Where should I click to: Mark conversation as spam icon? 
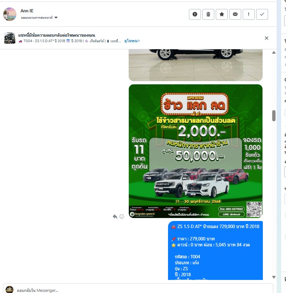point(195,14)
